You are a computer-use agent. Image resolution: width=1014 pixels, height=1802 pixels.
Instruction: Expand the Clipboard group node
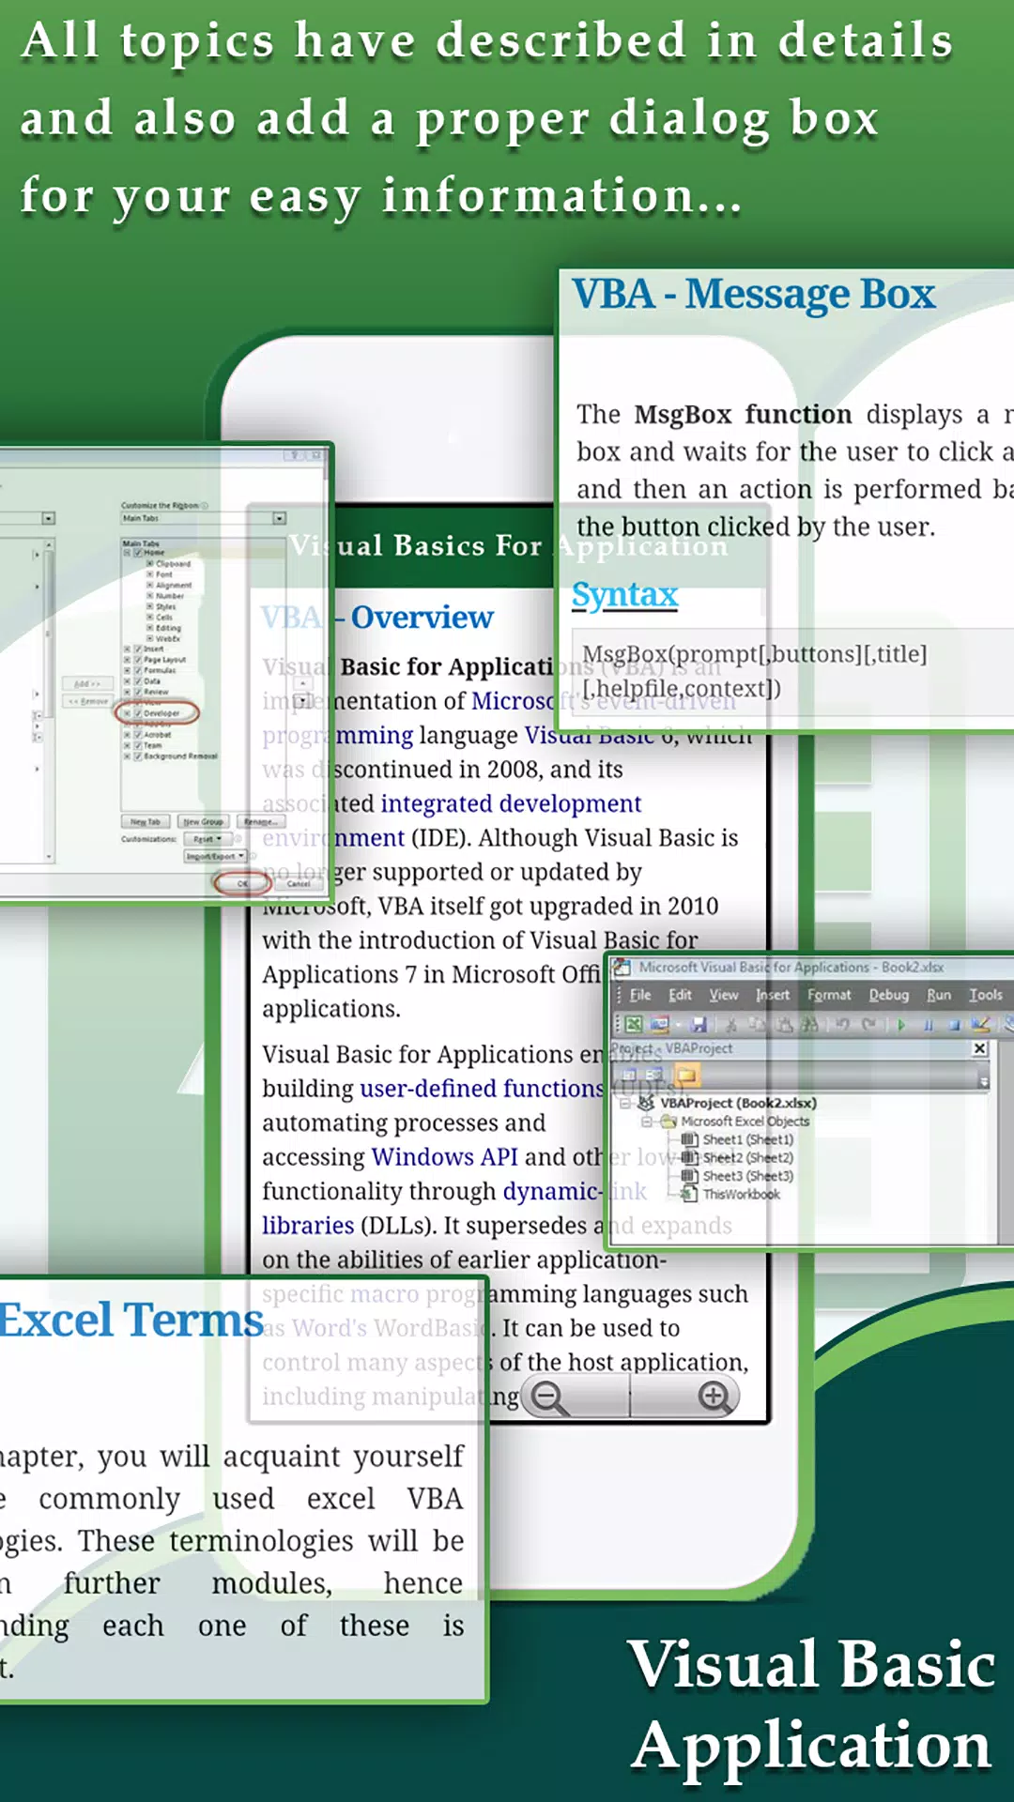149,563
